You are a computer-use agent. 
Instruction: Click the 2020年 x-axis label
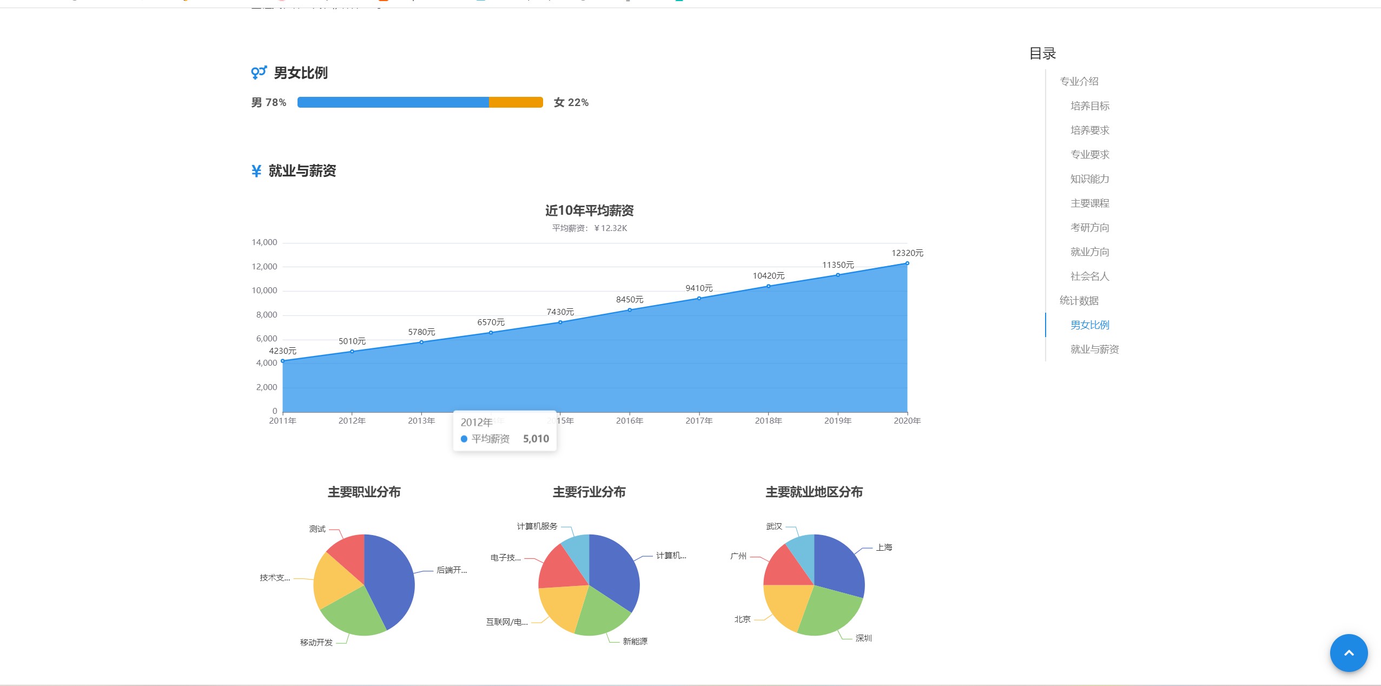click(x=907, y=420)
